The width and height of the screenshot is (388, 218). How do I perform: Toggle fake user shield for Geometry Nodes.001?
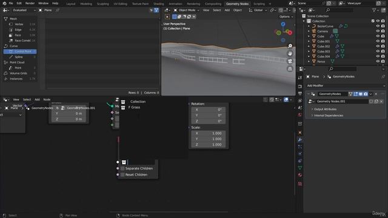pyautogui.click(x=371, y=101)
